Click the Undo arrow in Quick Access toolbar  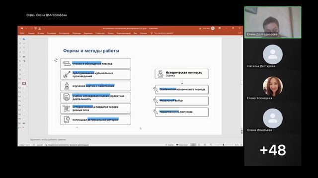coord(26,28)
